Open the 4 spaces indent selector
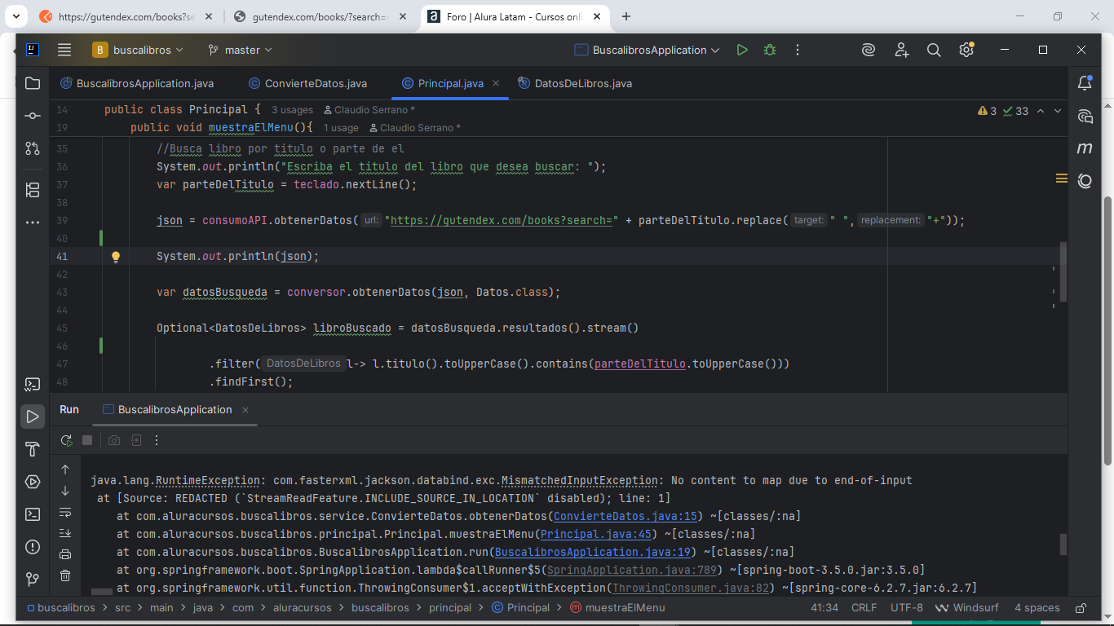The image size is (1114, 626). click(x=1037, y=608)
